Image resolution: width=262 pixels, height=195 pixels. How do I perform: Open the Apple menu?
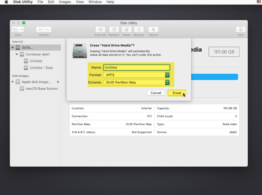6,2
